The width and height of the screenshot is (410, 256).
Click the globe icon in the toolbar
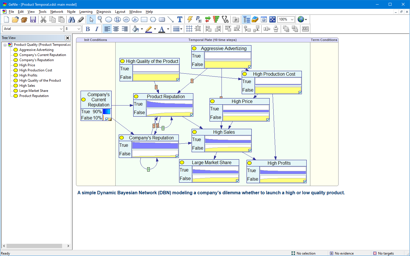click(301, 19)
